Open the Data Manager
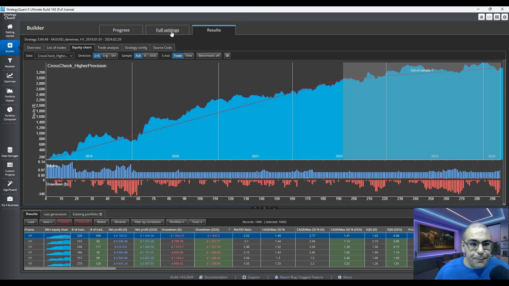509x286 pixels. coord(10,152)
